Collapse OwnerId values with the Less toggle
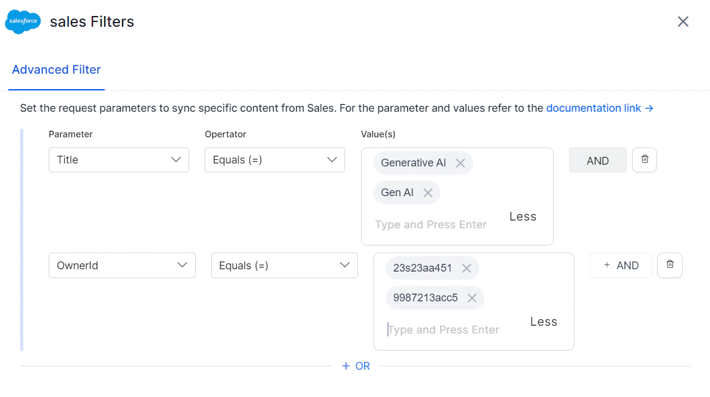Viewport: 710px width, 397px height. (x=543, y=322)
